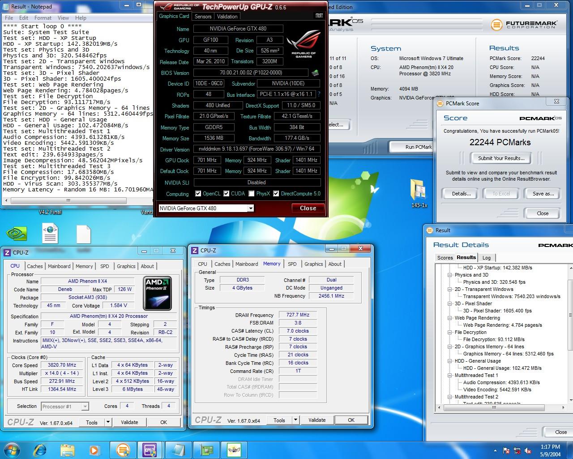Click the Notepad horizontal scrollbar
The width and height of the screenshot is (573, 459).
pos(77,200)
